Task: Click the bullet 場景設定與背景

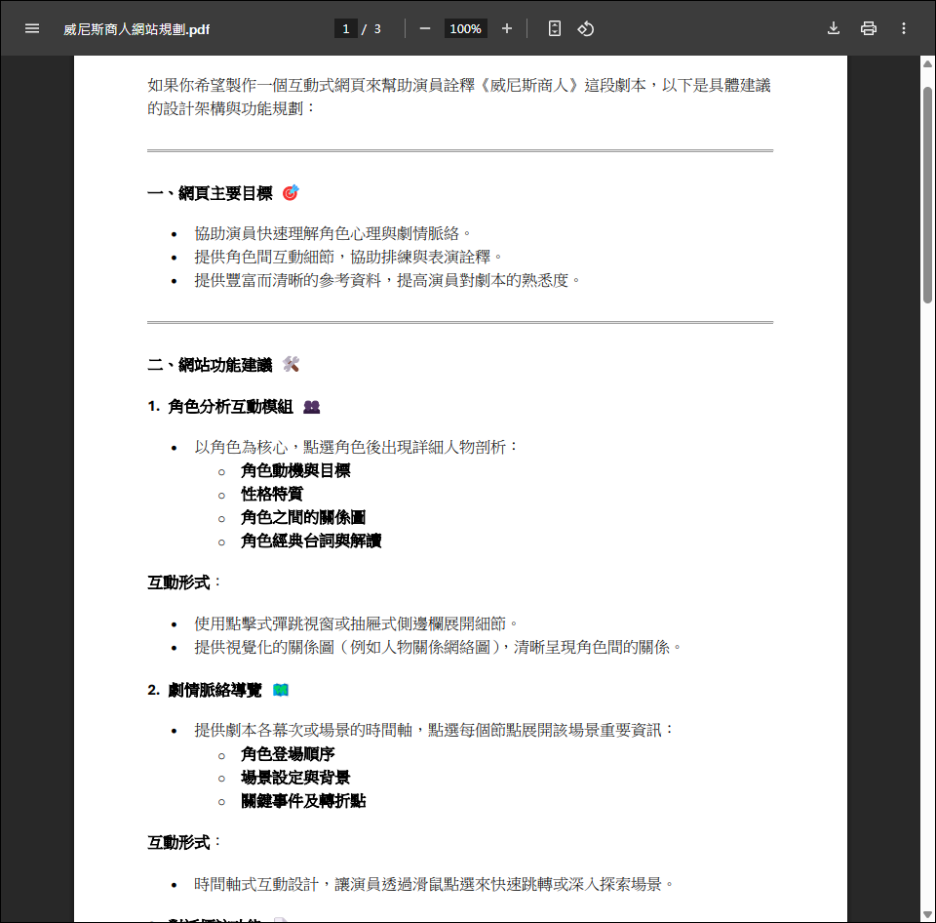Action: pyautogui.click(x=295, y=778)
